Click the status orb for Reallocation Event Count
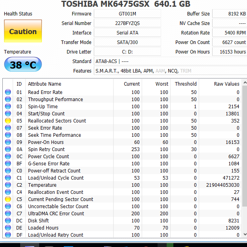This screenshot has width=247, height=247. click(x=8, y=192)
